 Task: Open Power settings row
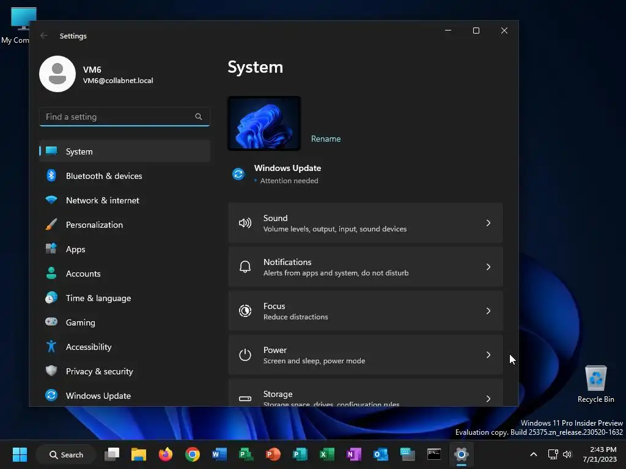tap(366, 355)
